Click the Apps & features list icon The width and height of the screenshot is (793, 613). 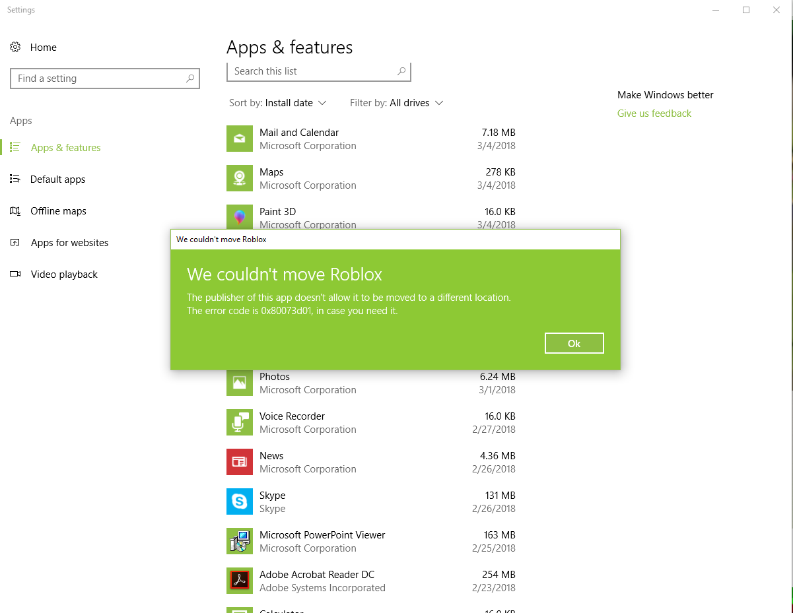(16, 148)
